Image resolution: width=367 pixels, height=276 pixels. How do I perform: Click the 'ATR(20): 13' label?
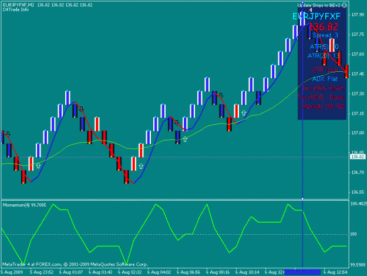click(323, 56)
